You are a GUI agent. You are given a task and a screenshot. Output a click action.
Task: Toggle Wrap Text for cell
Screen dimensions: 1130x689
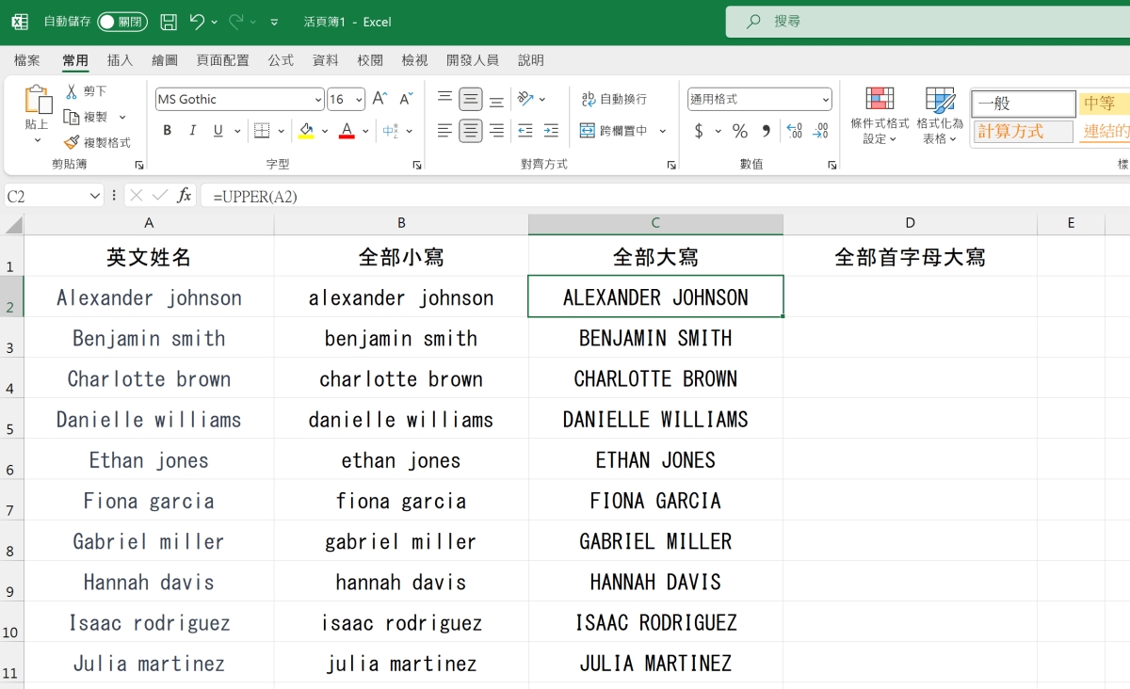click(614, 99)
